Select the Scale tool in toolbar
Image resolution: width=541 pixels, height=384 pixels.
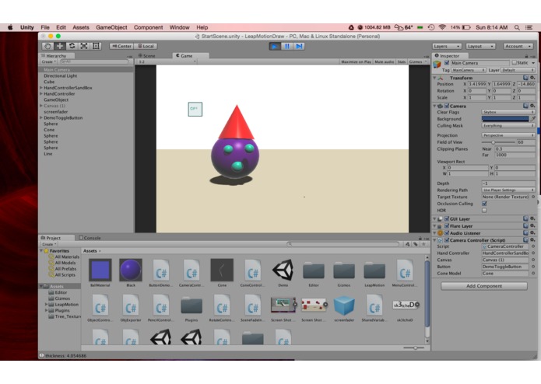(x=83, y=46)
